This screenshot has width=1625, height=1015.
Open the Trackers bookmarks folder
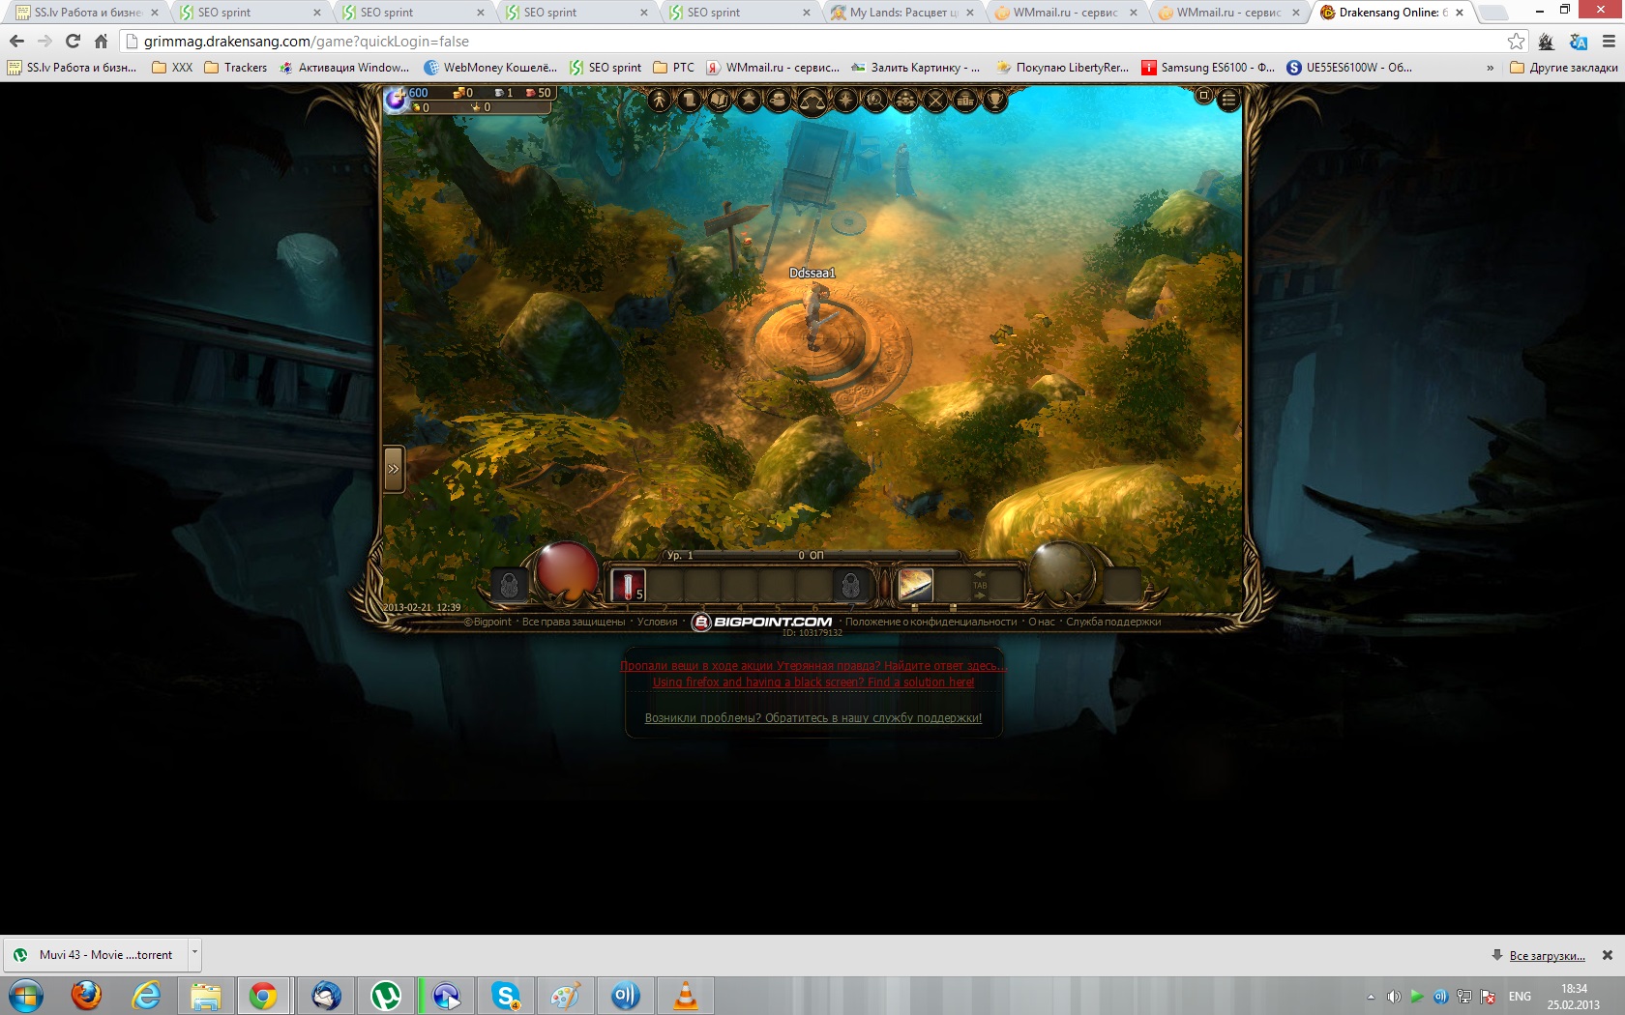(235, 68)
